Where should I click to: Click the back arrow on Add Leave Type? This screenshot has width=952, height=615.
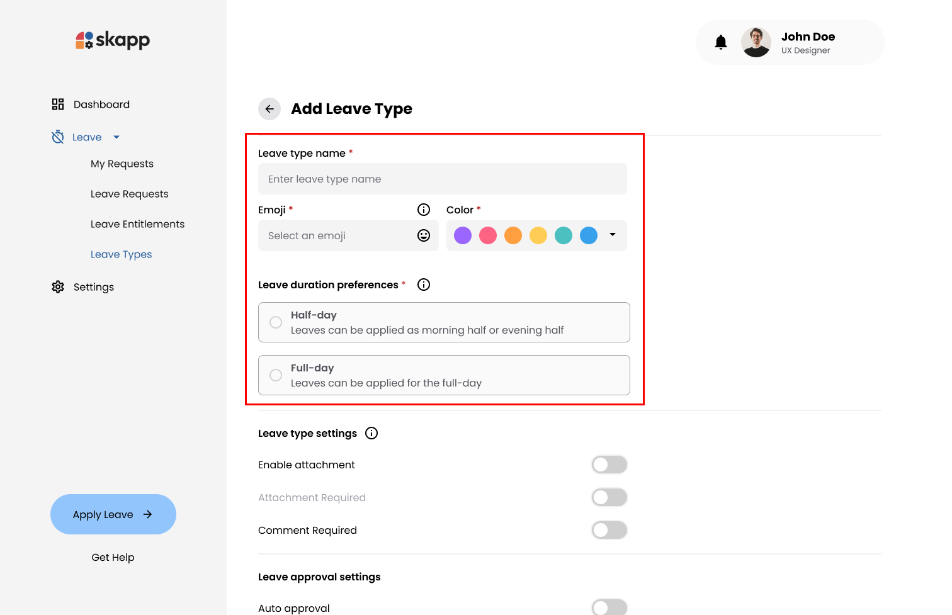(x=269, y=108)
